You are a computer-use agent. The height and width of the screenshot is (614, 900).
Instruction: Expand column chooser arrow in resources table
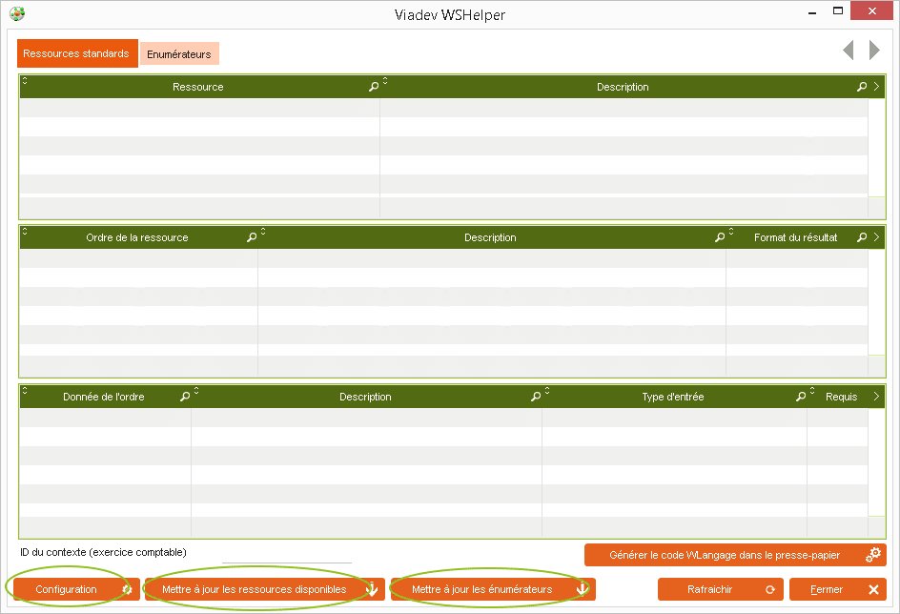coord(877,87)
